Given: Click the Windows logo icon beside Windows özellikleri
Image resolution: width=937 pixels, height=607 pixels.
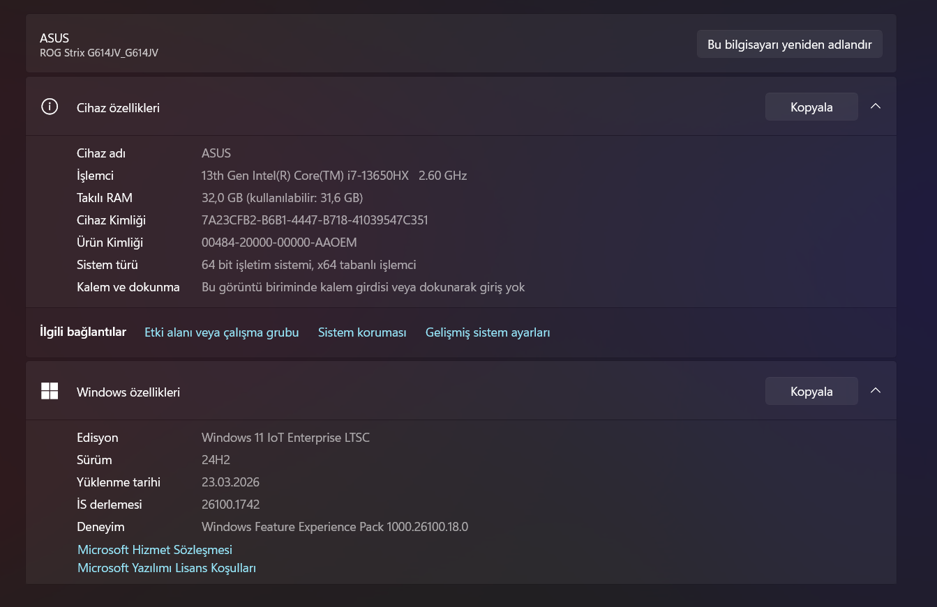Looking at the screenshot, I should 50,391.
